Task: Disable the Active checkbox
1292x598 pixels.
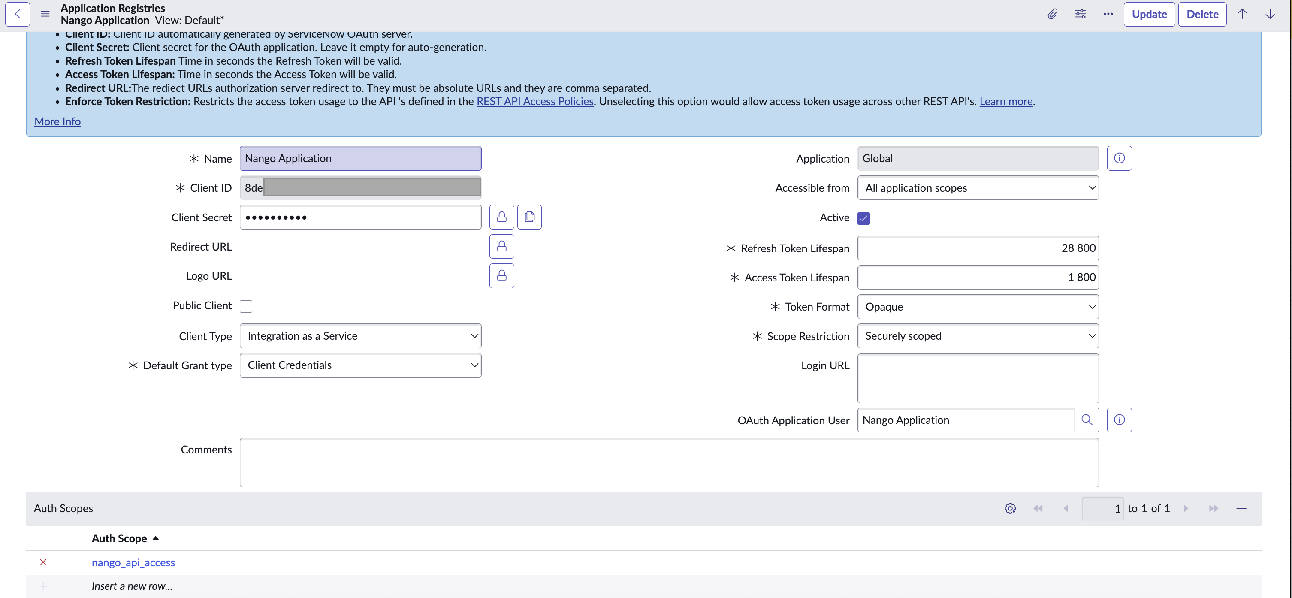Action: [x=863, y=218]
